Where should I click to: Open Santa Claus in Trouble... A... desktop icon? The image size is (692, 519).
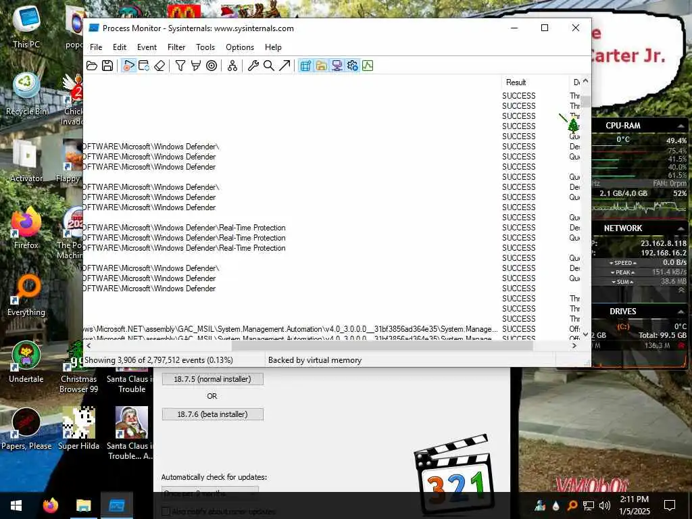tap(131, 433)
